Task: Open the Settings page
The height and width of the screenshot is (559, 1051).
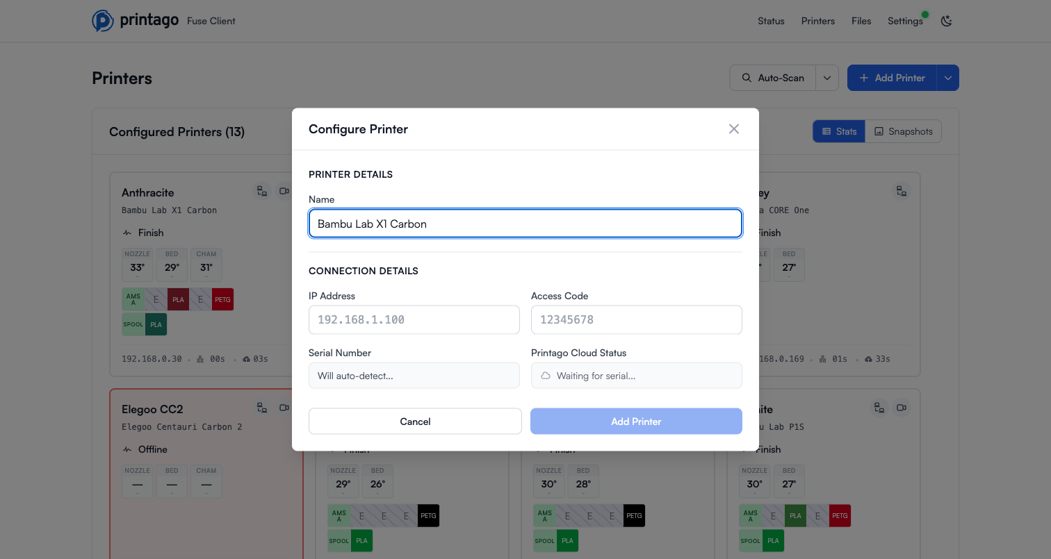Action: [x=905, y=21]
